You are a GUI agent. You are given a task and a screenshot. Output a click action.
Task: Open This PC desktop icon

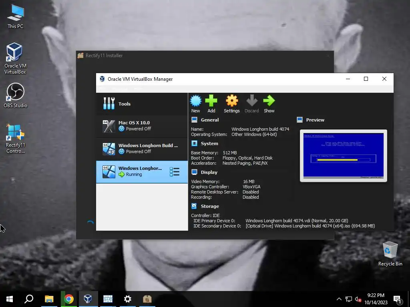point(15,17)
